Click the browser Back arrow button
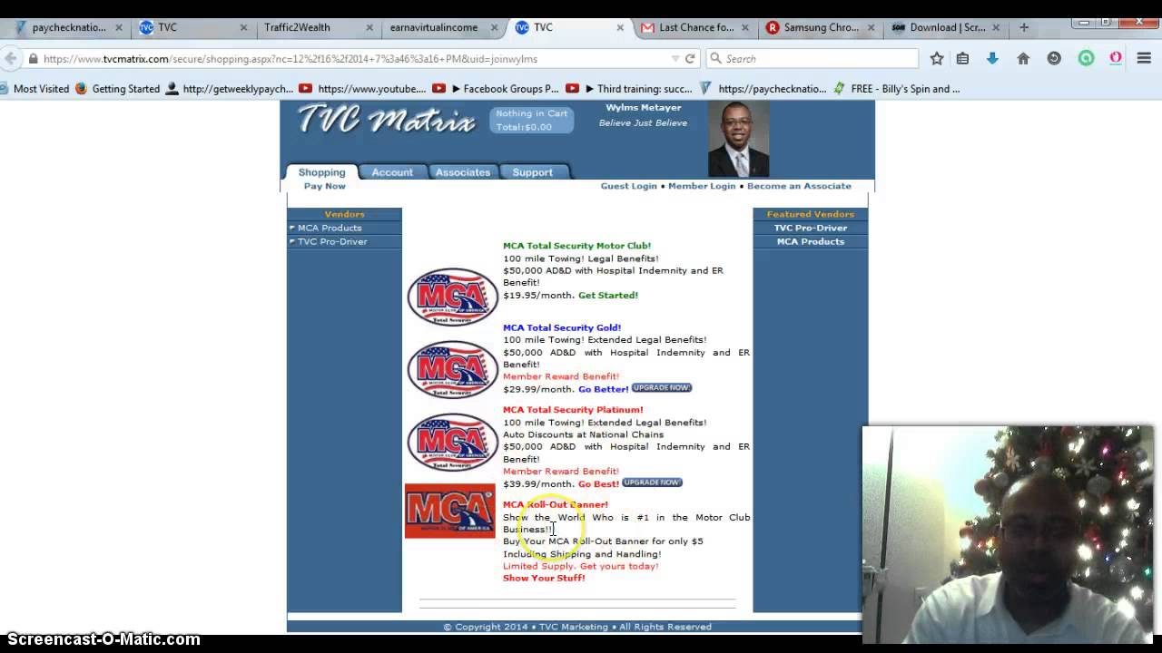The image size is (1162, 653). (x=11, y=58)
